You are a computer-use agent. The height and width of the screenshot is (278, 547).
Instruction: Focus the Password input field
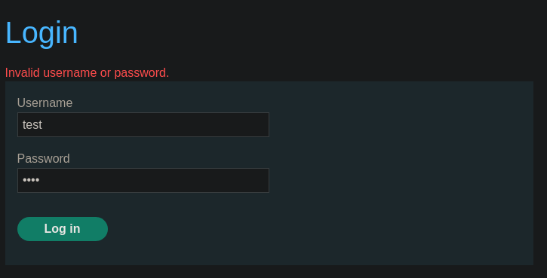143,181
